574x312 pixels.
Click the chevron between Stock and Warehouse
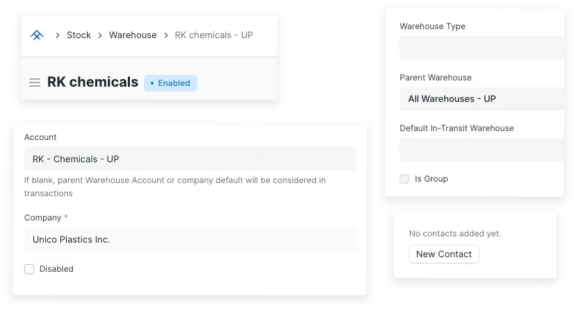[x=100, y=35]
